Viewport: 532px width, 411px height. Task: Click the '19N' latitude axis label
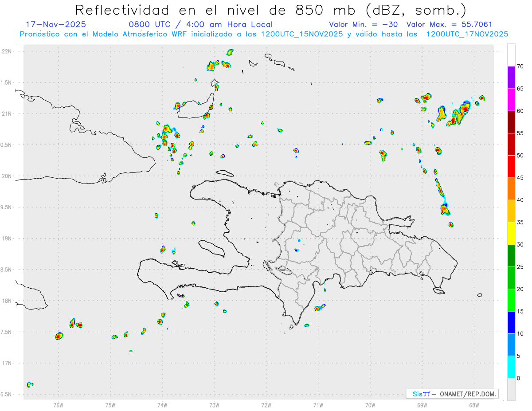click(8, 239)
